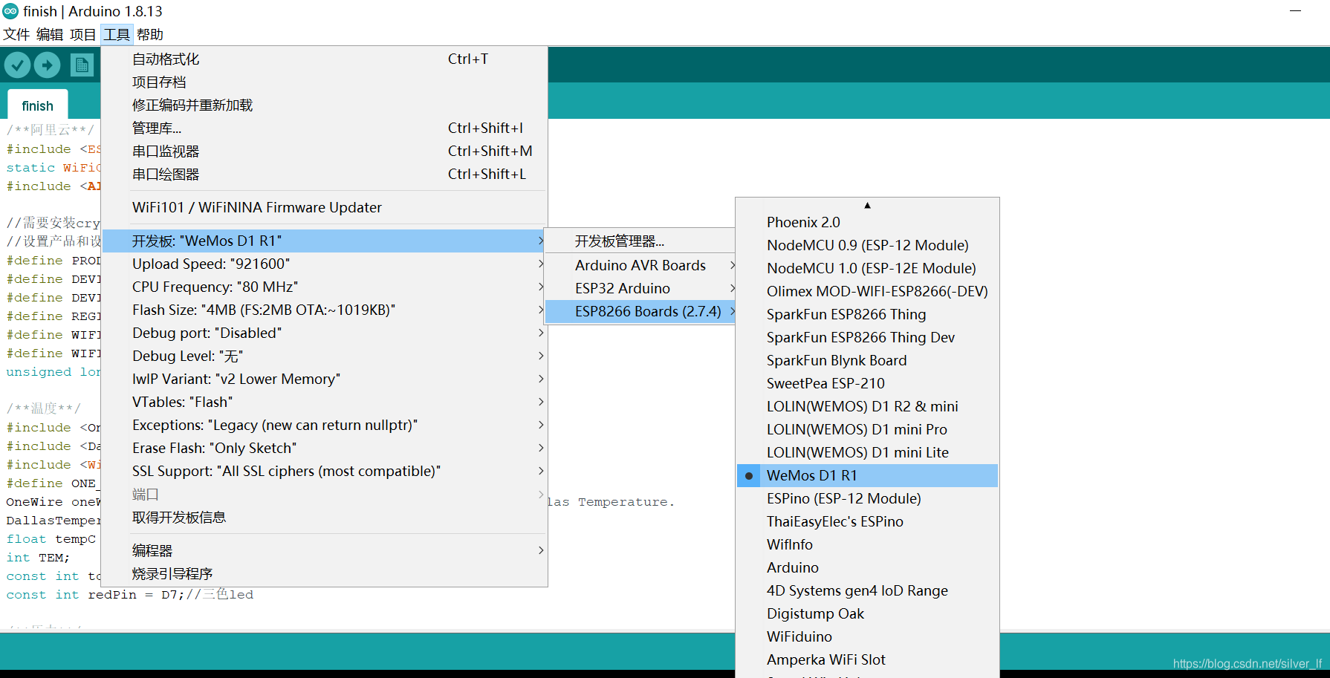Expand the 编程器 programmer submenu
Screen dimensions: 1330x678
point(324,550)
